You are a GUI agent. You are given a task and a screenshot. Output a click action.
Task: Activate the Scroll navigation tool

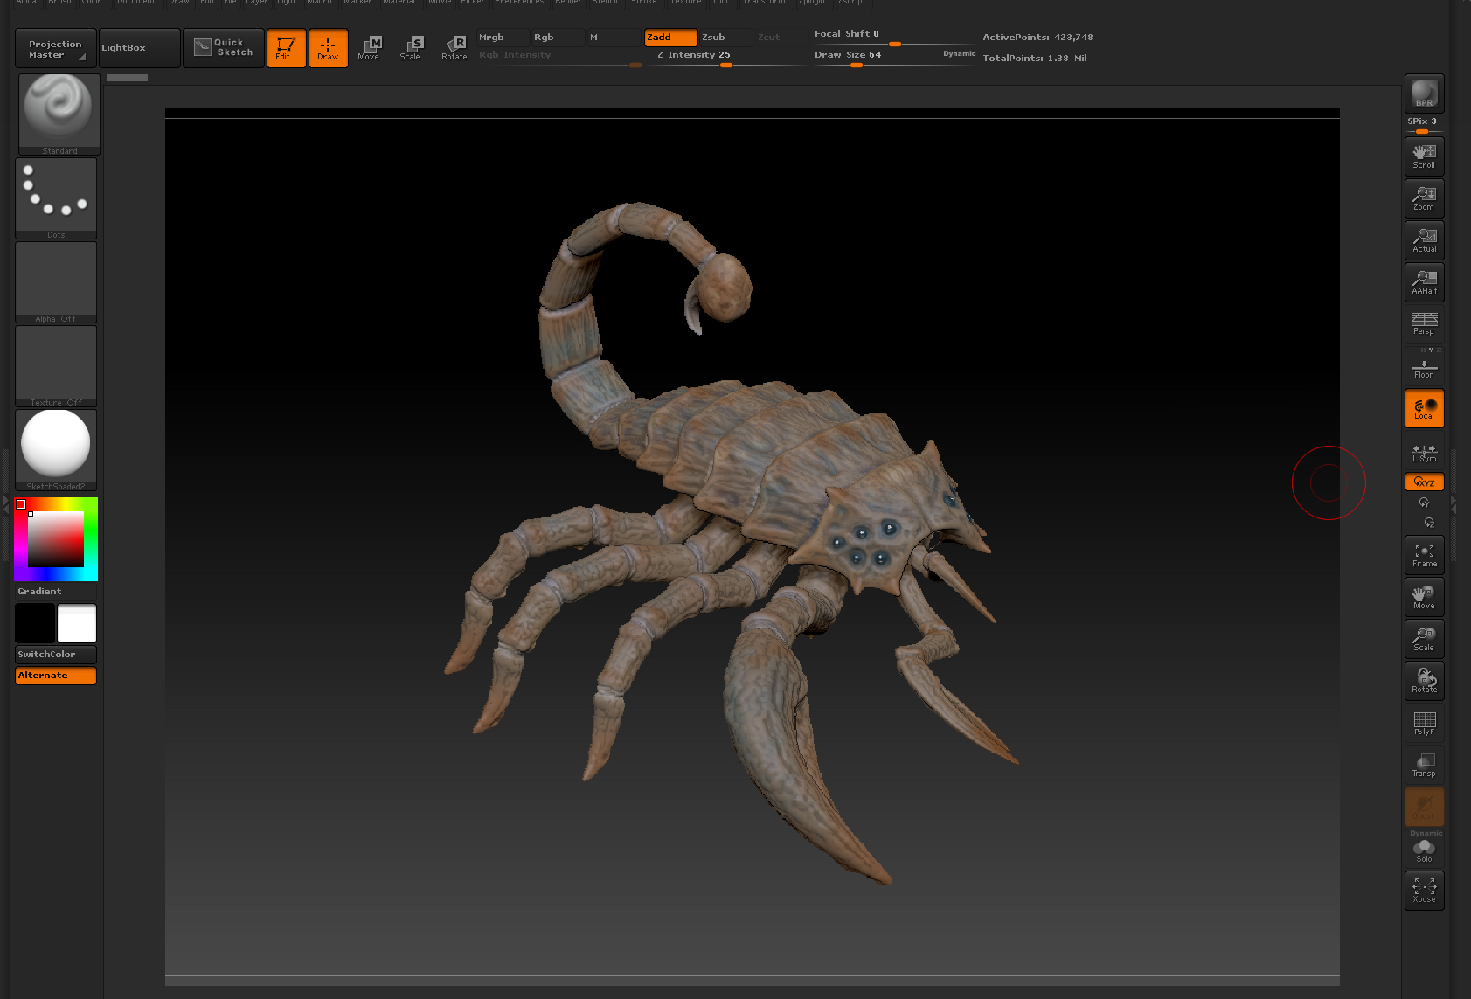coord(1424,156)
